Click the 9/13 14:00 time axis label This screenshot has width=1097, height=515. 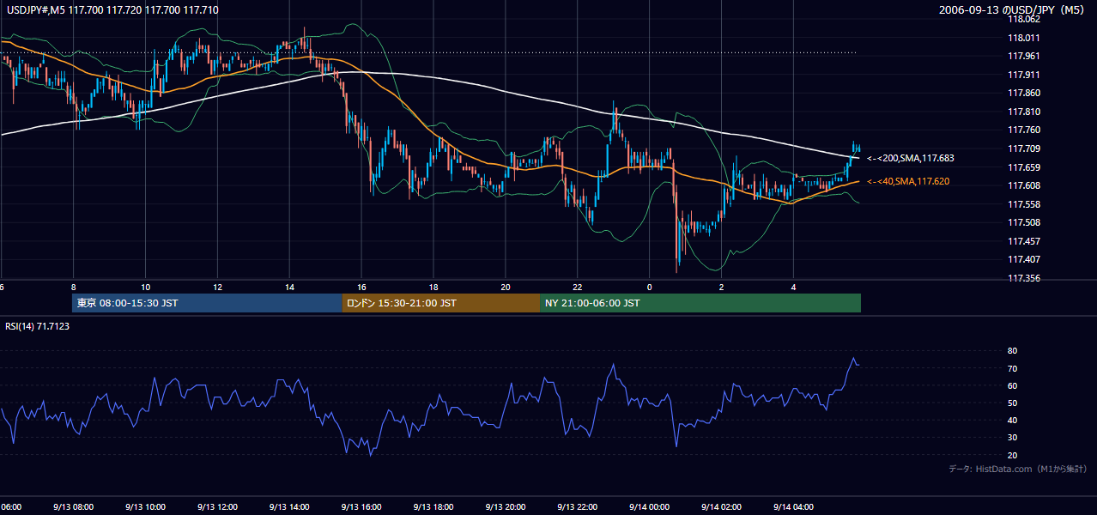coord(290,506)
